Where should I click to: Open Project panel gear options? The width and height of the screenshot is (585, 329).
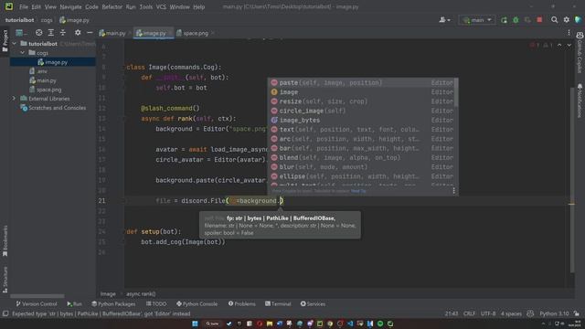(78, 33)
